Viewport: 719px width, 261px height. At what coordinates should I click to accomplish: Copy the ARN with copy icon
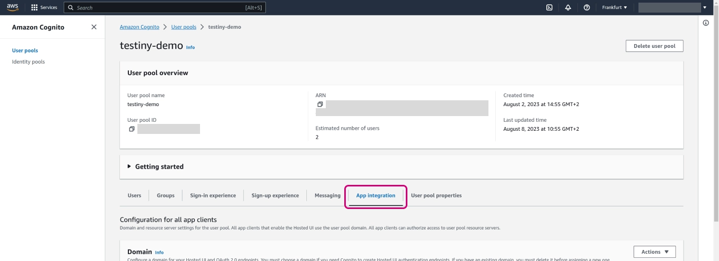click(320, 105)
